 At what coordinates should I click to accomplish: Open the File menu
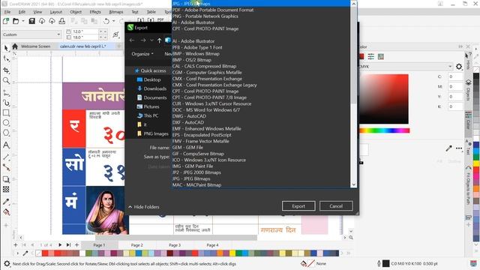pyautogui.click(x=7, y=12)
